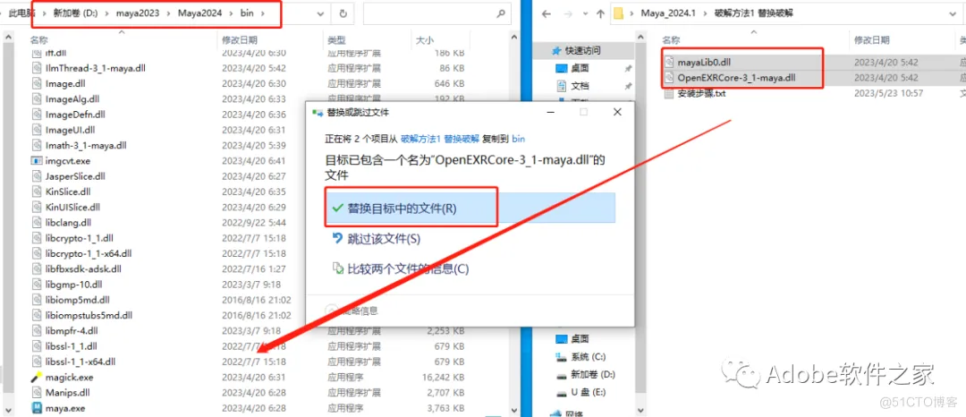This screenshot has width=966, height=417.
Task: Click 新加卷 (D:) breadcrumb in left address bar
Action: tap(74, 13)
